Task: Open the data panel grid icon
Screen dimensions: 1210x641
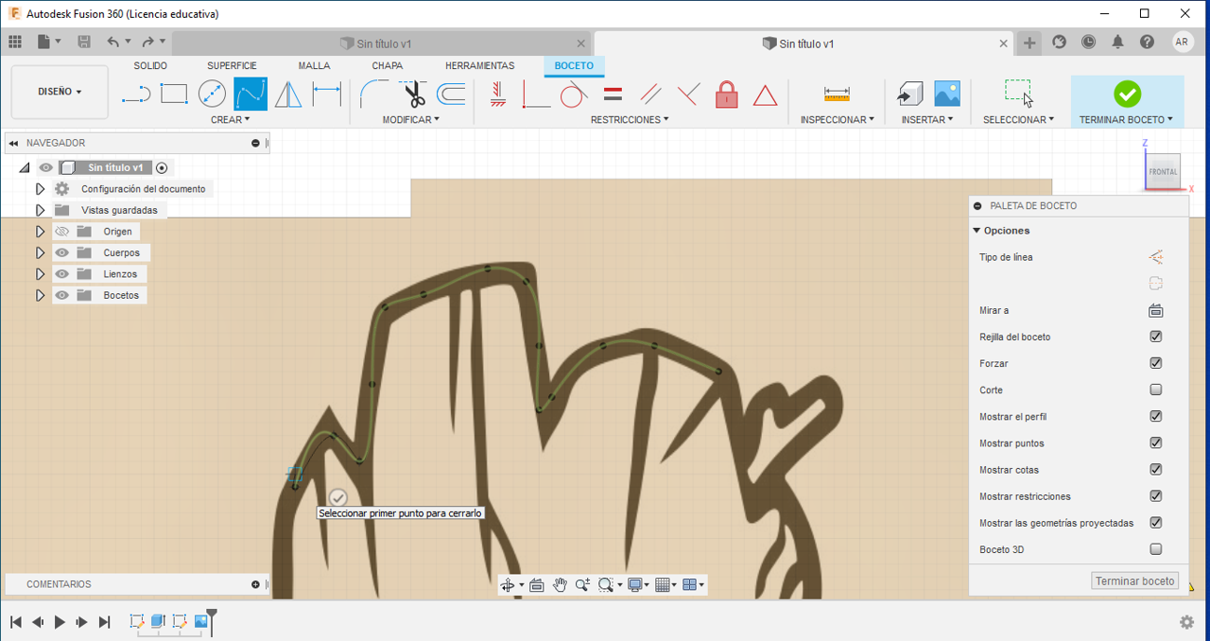Action: click(14, 42)
